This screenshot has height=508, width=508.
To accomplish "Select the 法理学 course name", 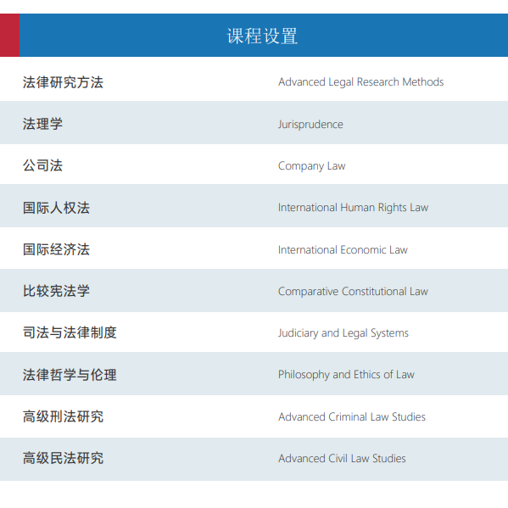I will tap(42, 124).
